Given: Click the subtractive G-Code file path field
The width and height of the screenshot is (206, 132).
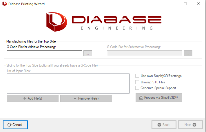Looking at the screenshot, I should pyautogui.click(x=145, y=53).
